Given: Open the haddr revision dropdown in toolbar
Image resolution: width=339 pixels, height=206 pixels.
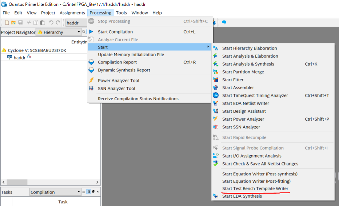Looking at the screenshot, I should tap(76, 23).
